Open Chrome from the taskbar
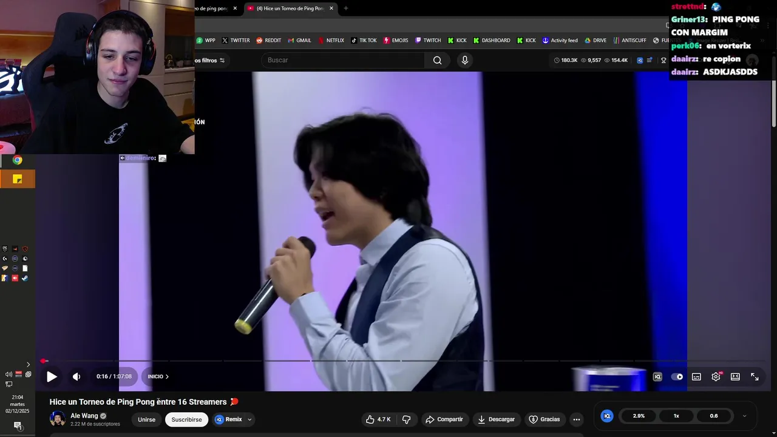777x437 pixels. click(18, 160)
